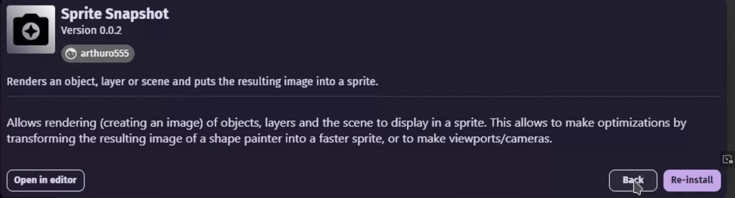This screenshot has height=198, width=735.
Task: Open the arthuro555 author profile chip
Action: 97,53
